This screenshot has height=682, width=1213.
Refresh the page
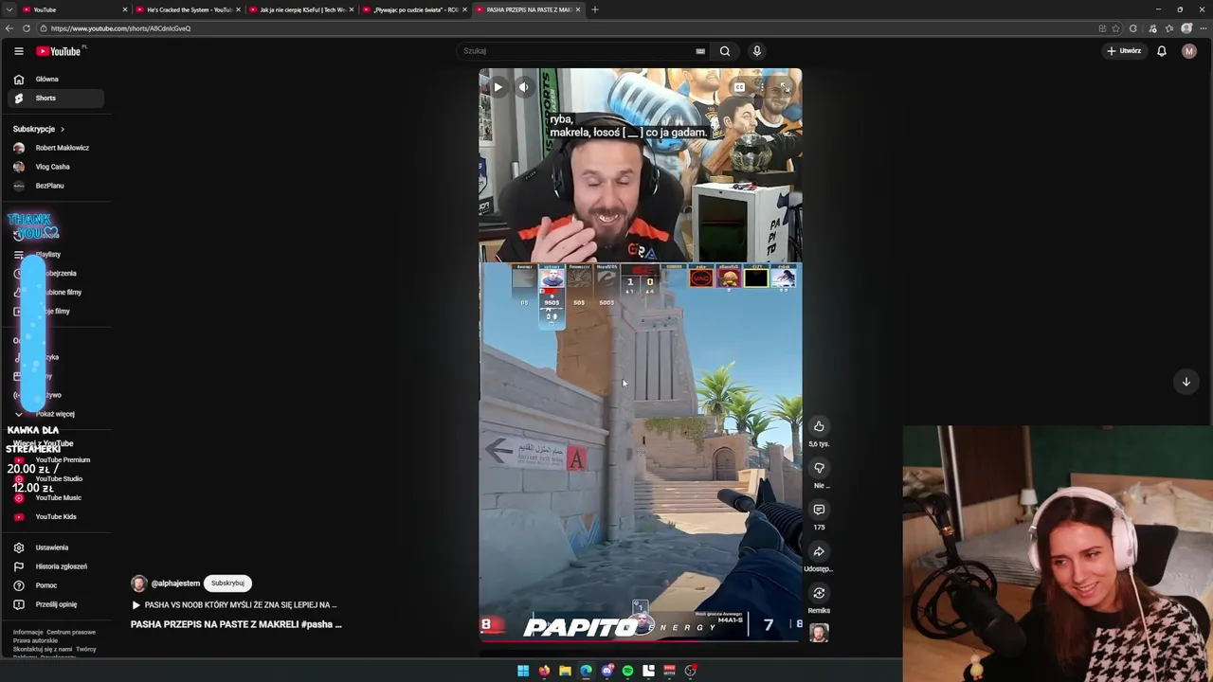click(27, 28)
